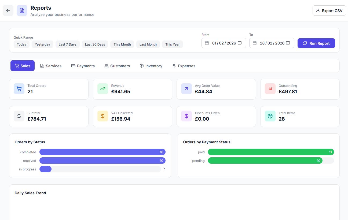Click the completed orders bar
Viewport: 348px width, 220px height.
point(102,152)
